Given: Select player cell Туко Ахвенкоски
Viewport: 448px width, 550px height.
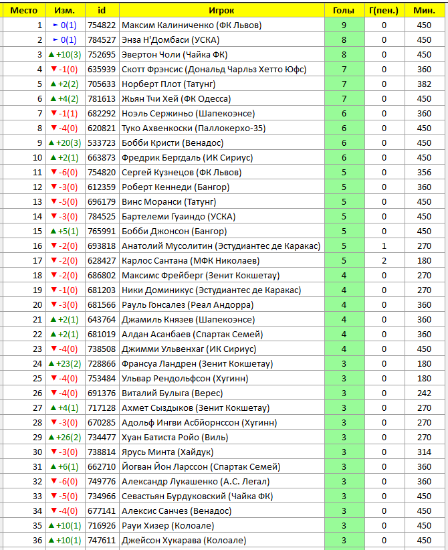Looking at the screenshot, I should point(222,128).
